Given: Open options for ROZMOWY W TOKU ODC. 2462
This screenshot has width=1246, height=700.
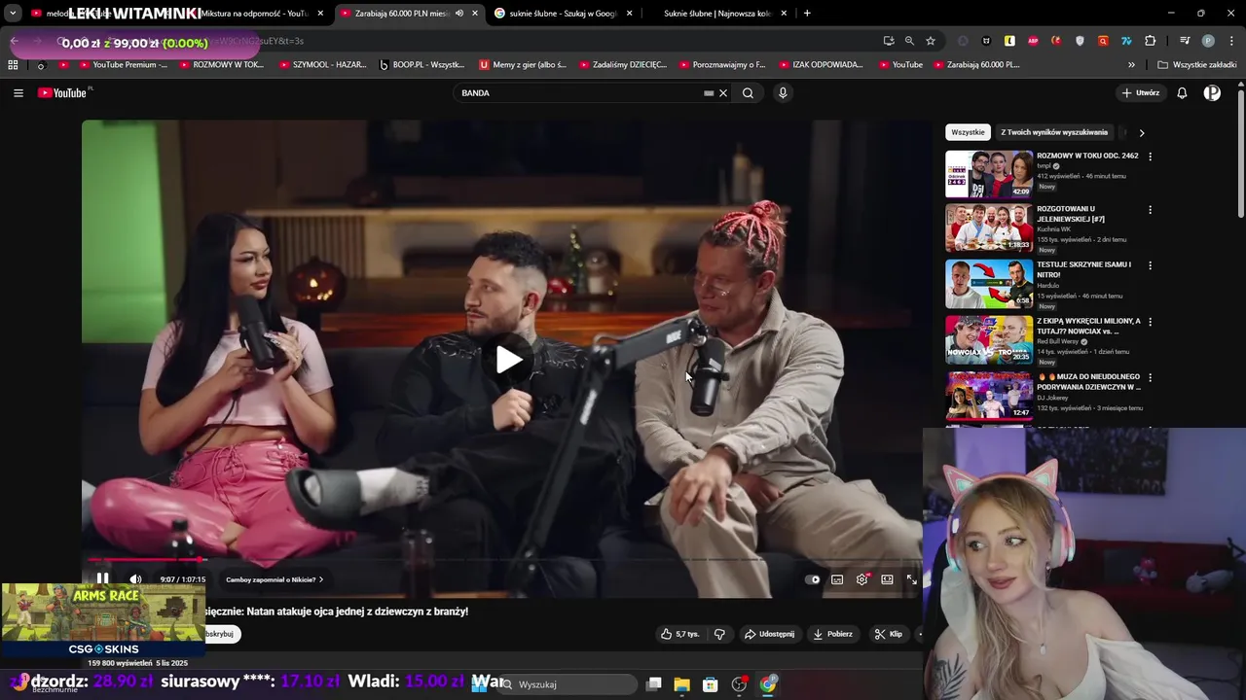Looking at the screenshot, I should pyautogui.click(x=1150, y=157).
